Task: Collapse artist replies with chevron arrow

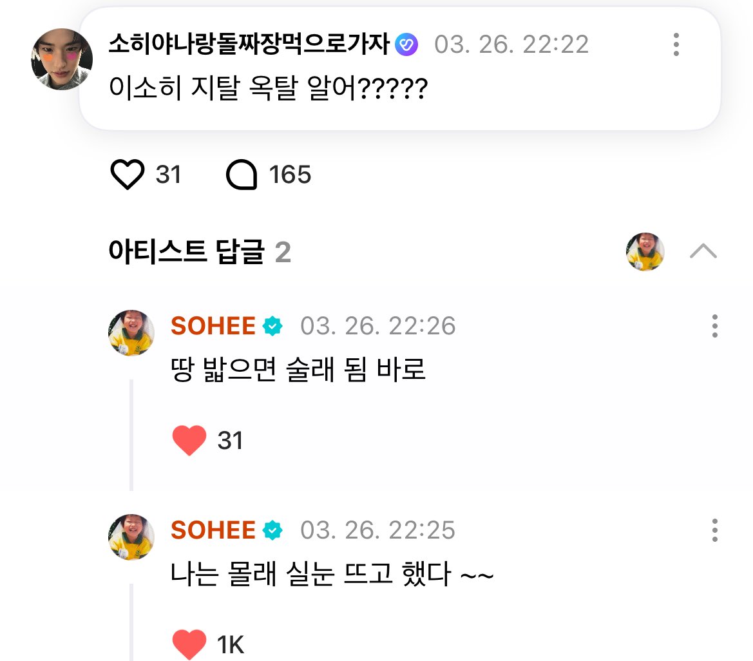Action: pos(703,251)
